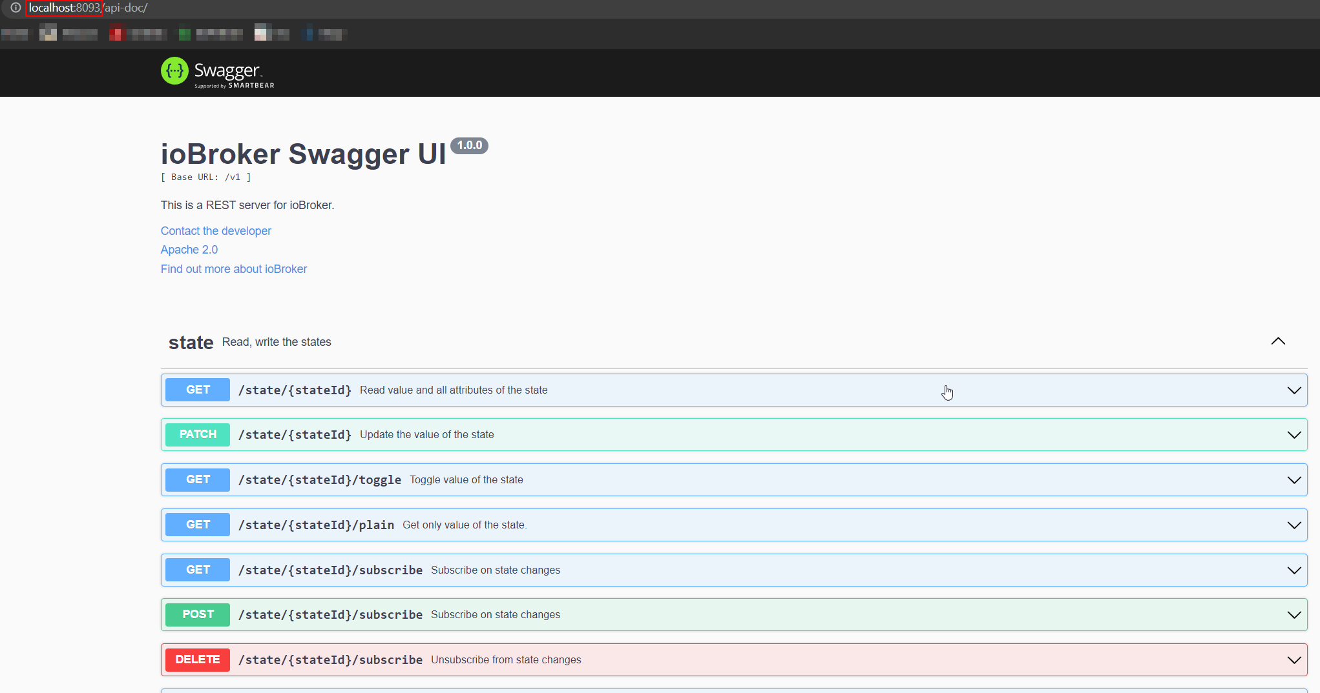Click the 1.0.0 version badge
The width and height of the screenshot is (1320, 693).
(470, 146)
